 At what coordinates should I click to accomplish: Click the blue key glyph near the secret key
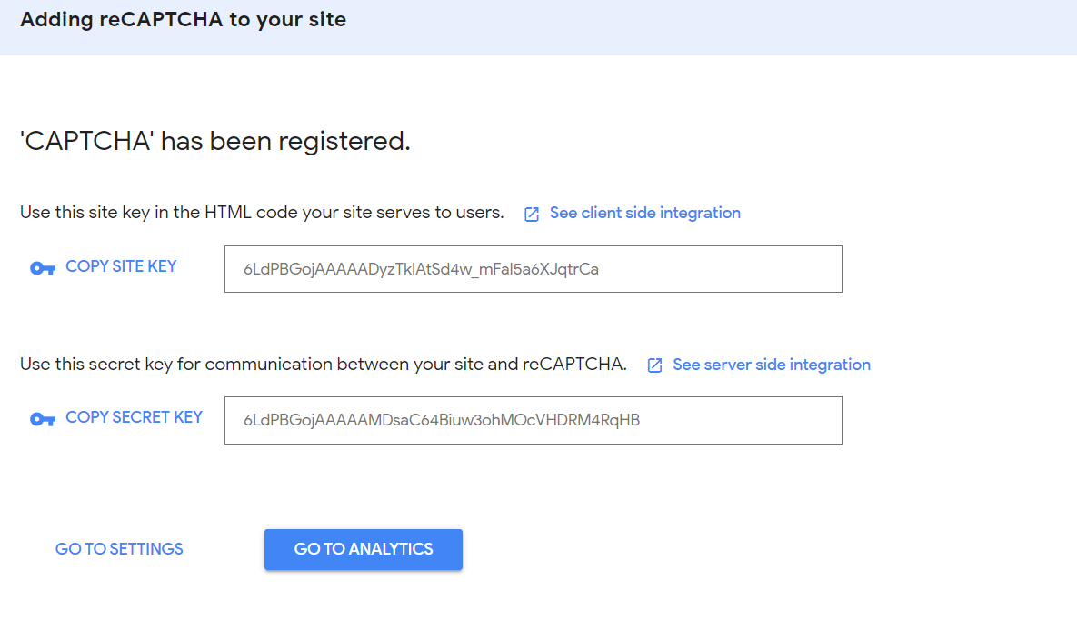41,418
